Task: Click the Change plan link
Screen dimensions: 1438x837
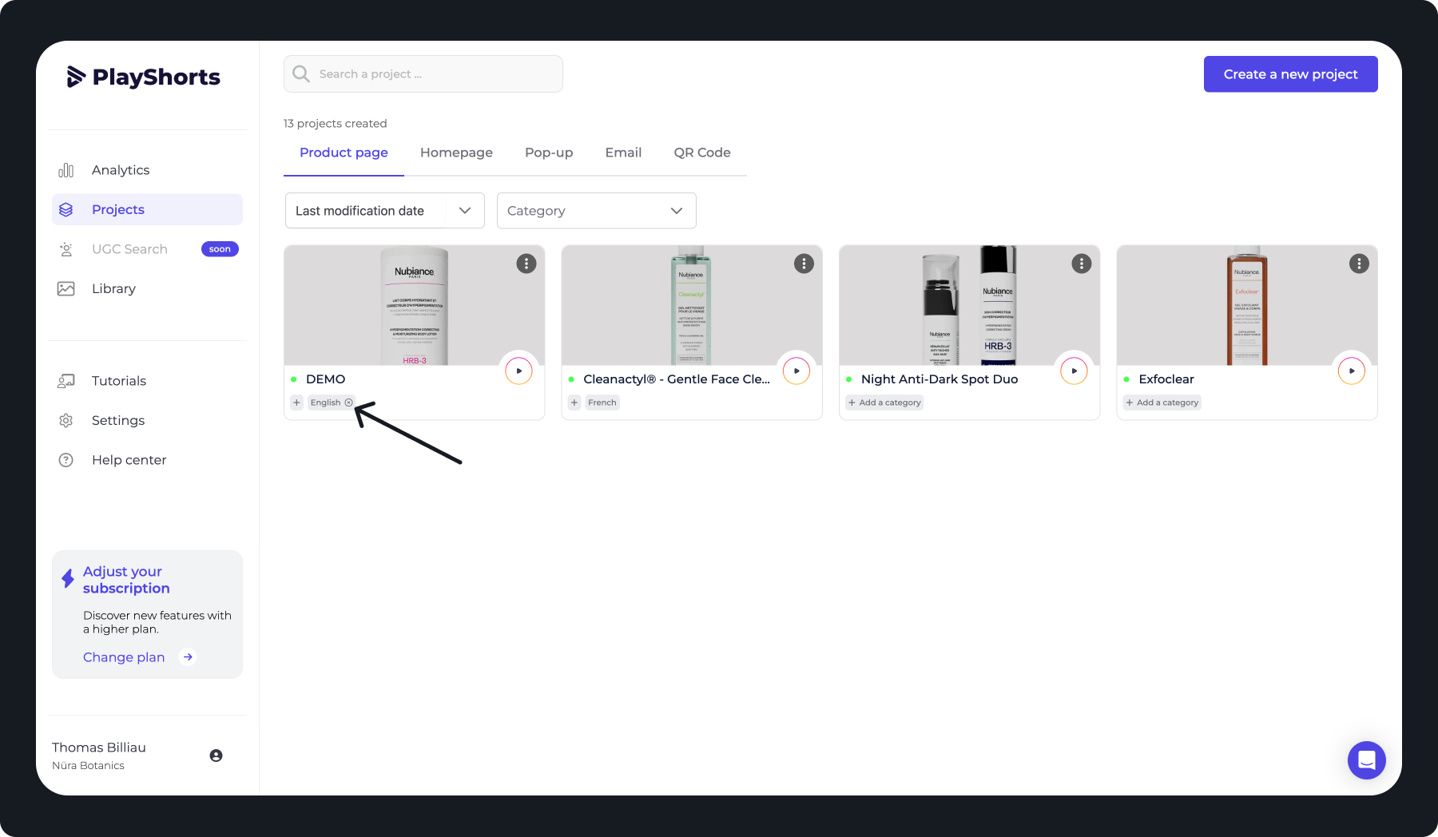Action: [x=124, y=657]
